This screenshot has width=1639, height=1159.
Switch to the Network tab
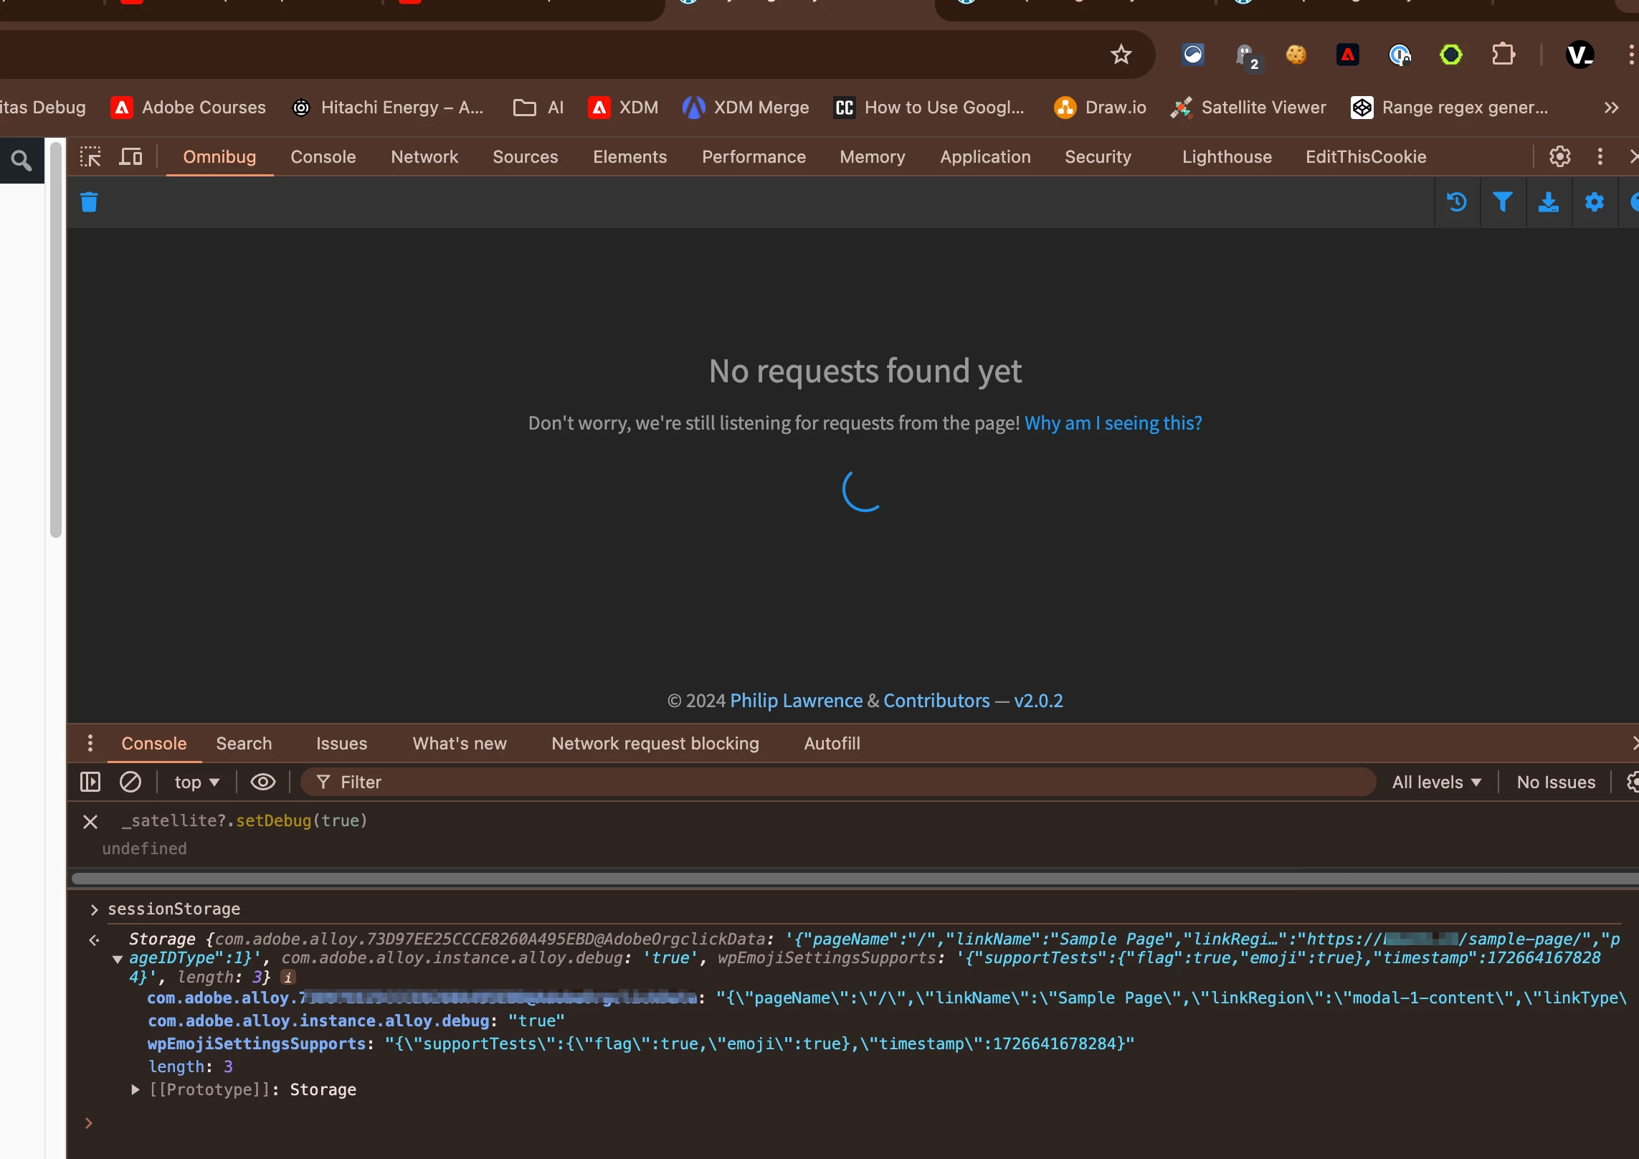pos(424,156)
